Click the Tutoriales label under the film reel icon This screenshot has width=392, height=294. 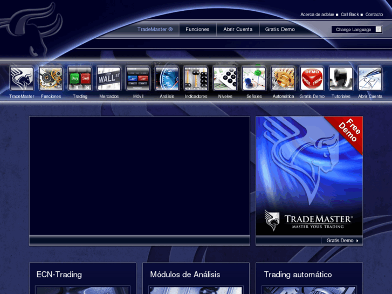(341, 97)
